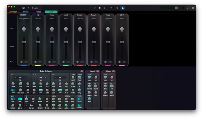Image resolution: width=203 pixels, height=119 pixels.
Task: Switch to previous filter type before Moog
Action: pyautogui.click(x=27, y=105)
